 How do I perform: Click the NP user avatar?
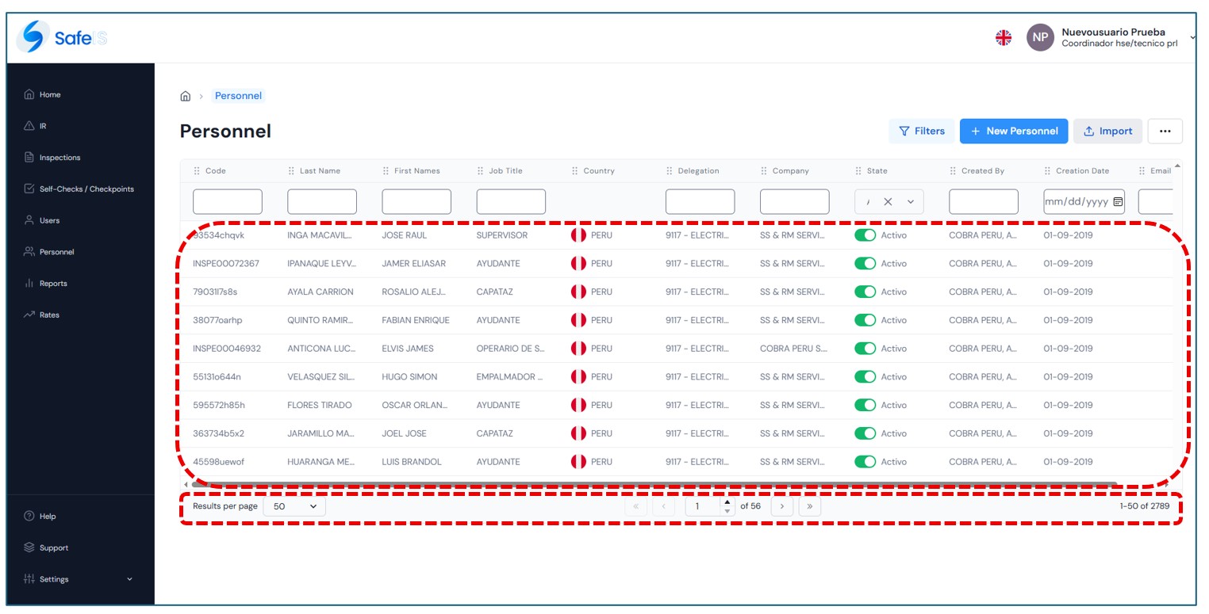(x=1040, y=37)
